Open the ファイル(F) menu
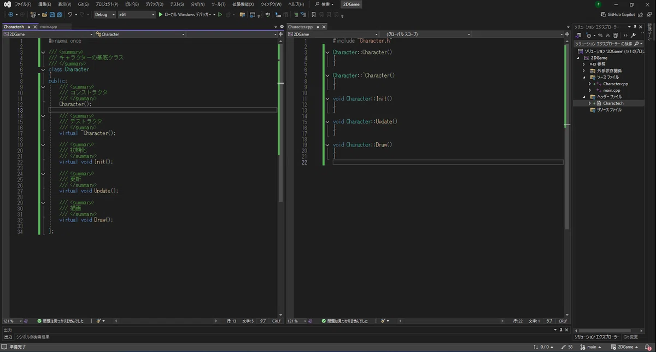Screen dimensions: 656x352 (22, 4)
